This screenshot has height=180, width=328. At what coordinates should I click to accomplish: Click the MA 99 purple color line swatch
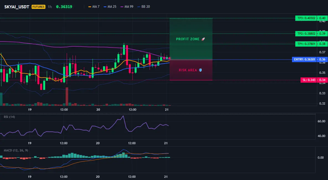[122, 7]
